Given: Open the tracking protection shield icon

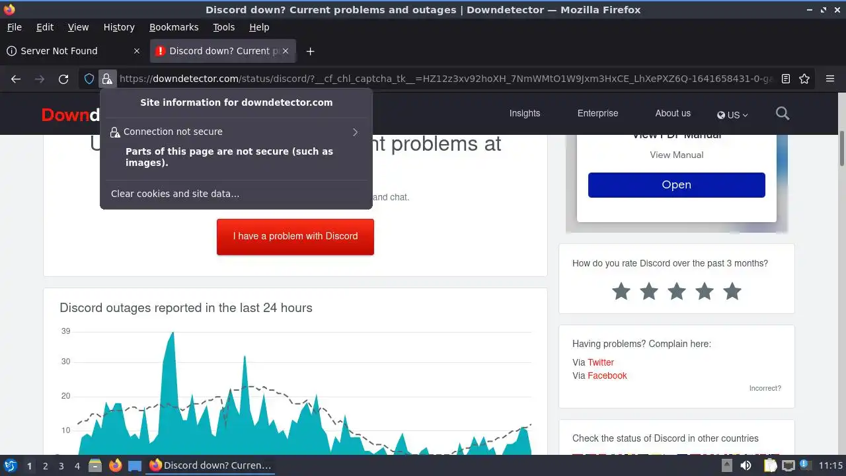Looking at the screenshot, I should (89, 79).
